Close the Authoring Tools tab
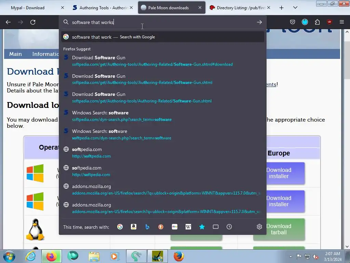This screenshot has height=263, width=350. (x=131, y=8)
